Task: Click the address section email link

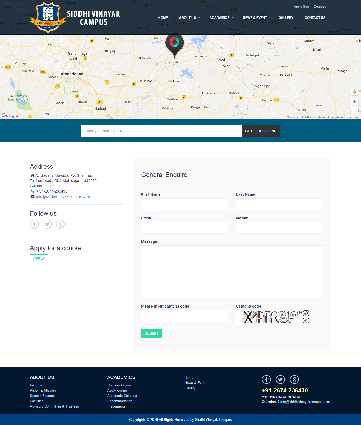Action: pos(63,196)
